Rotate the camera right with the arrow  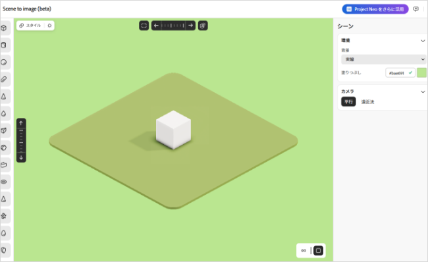click(191, 26)
